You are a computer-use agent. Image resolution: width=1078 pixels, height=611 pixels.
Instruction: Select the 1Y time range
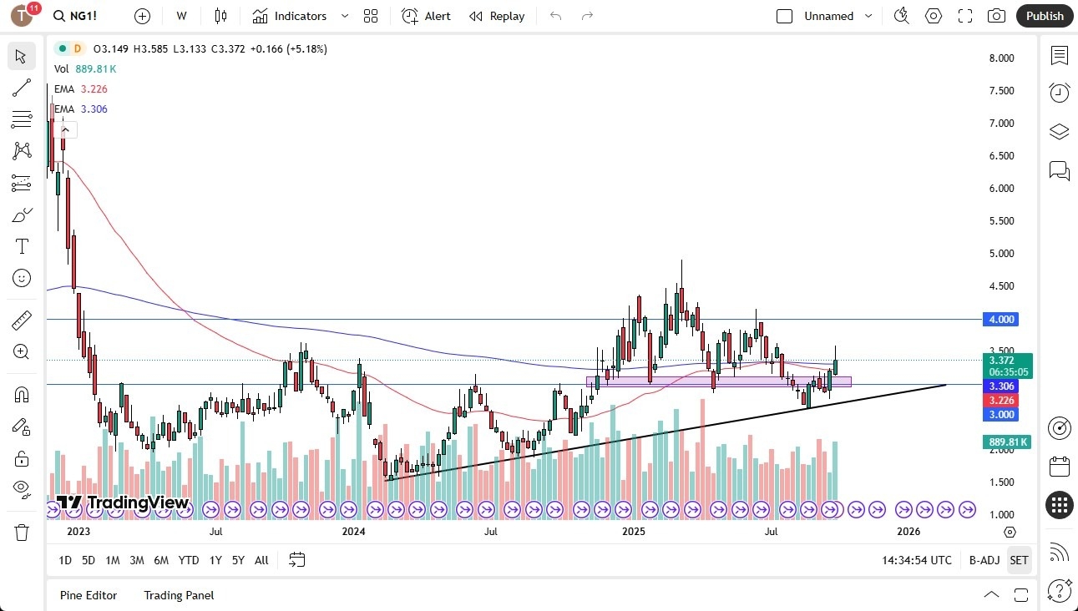pyautogui.click(x=215, y=560)
